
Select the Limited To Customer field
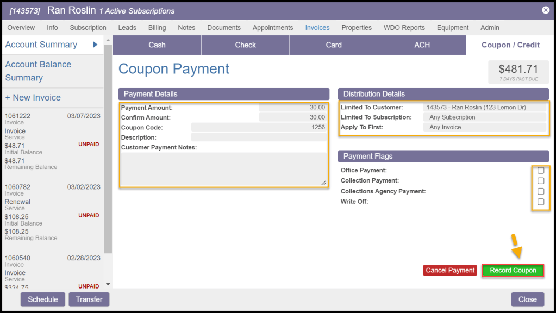[484, 108]
